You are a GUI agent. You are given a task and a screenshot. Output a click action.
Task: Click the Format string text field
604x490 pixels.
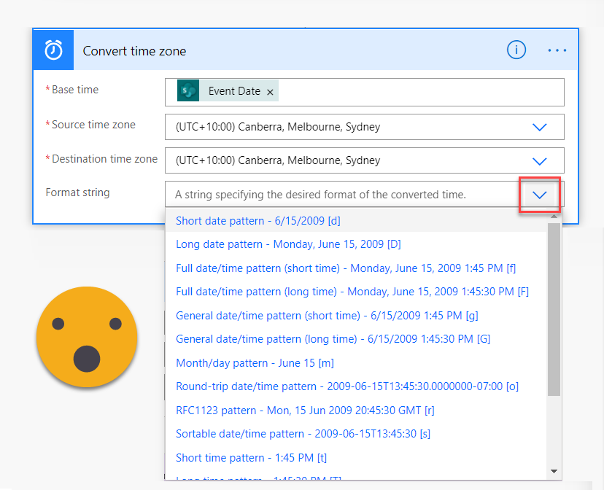(x=343, y=195)
